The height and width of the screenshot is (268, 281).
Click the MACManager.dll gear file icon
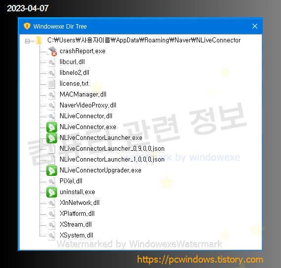point(52,95)
